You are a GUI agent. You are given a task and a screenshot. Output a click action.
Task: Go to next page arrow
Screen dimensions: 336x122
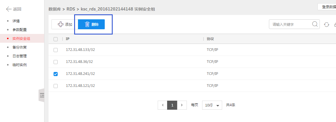(182, 105)
